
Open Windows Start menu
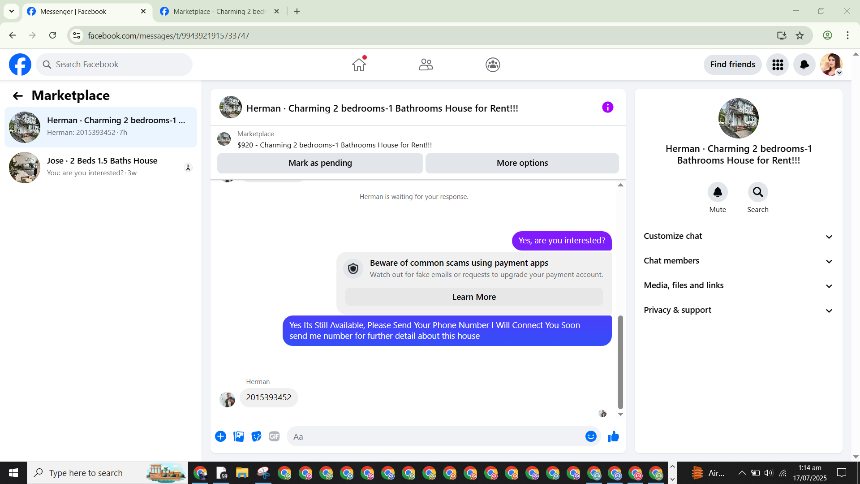[13, 473]
